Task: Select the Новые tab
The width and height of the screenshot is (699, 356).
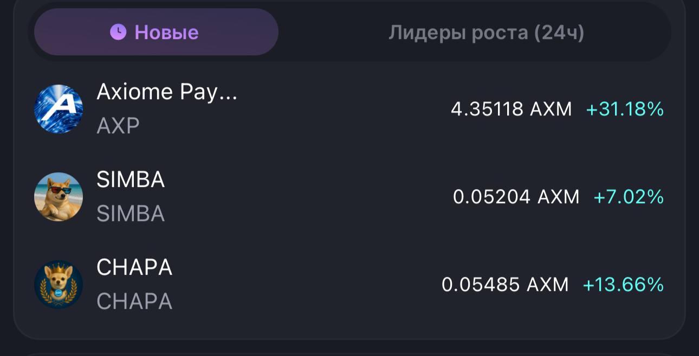Action: 156,32
